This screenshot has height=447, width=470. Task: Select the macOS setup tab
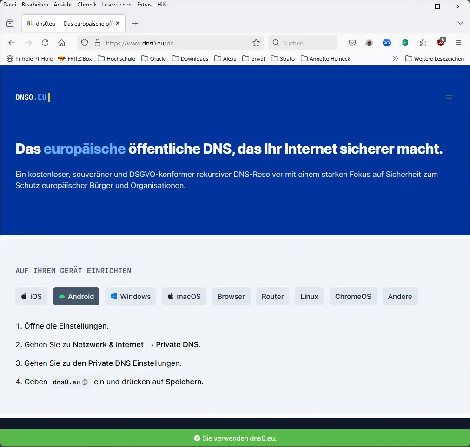pos(184,297)
